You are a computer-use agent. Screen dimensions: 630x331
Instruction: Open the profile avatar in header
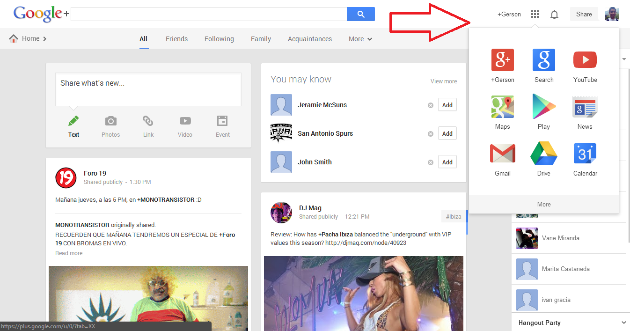[613, 14]
